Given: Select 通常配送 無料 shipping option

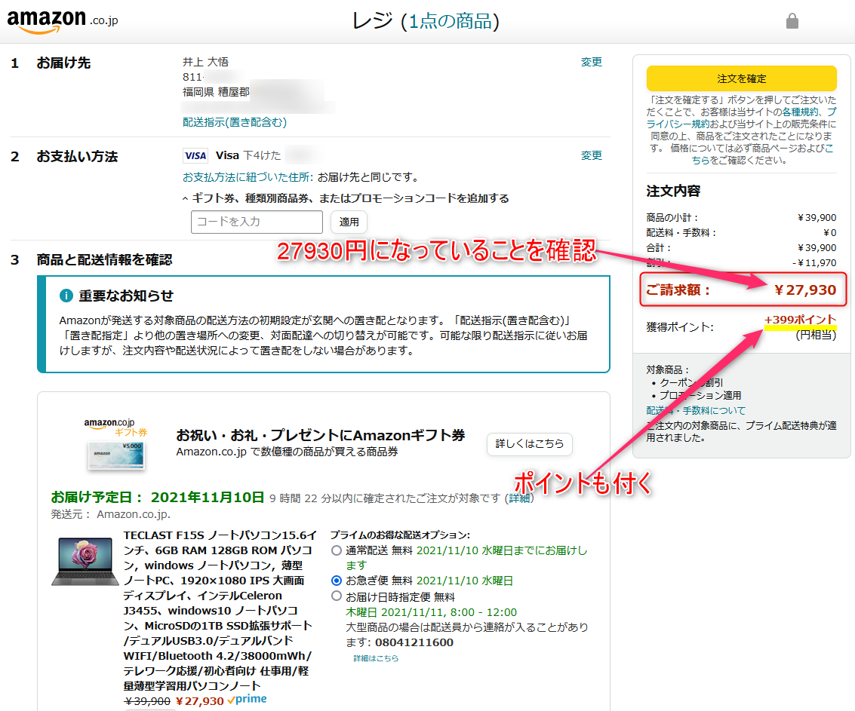Looking at the screenshot, I should coord(337,551).
